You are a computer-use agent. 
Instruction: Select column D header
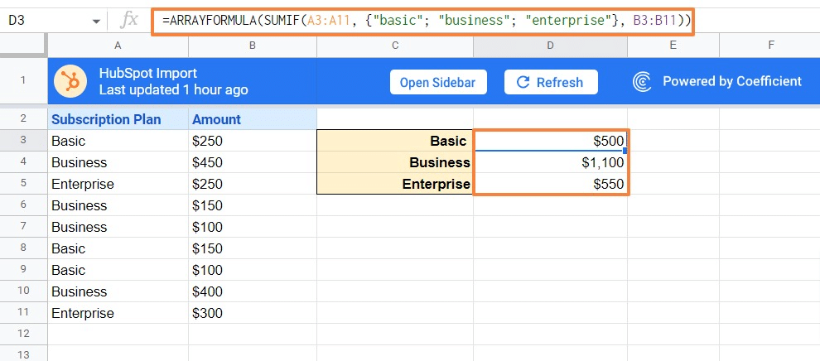pos(551,45)
